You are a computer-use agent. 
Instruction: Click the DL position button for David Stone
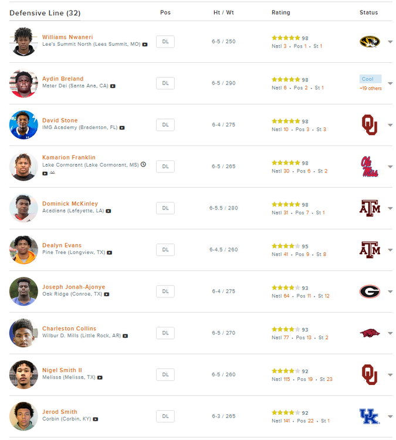(x=165, y=125)
